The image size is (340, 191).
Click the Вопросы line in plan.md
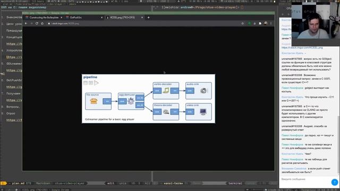(13, 107)
